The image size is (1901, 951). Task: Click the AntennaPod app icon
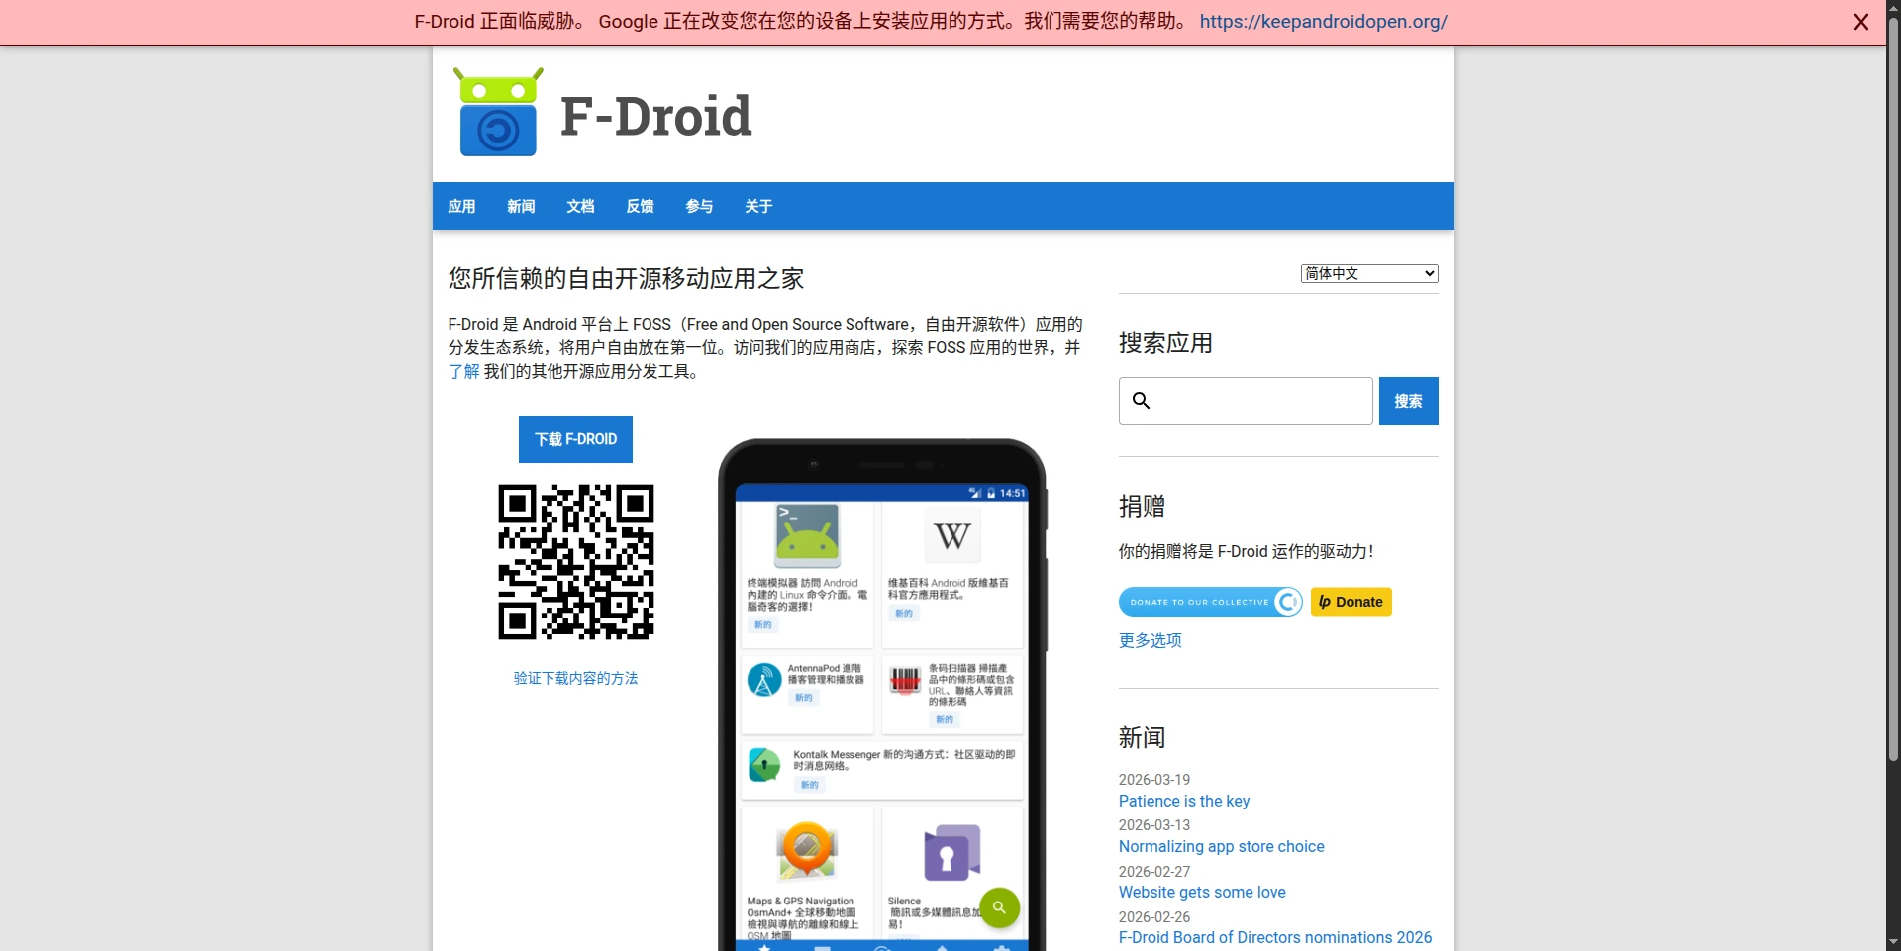point(764,680)
